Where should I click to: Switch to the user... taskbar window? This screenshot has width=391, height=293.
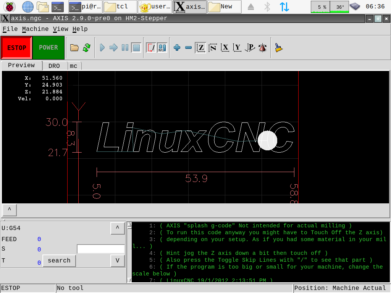155,7
